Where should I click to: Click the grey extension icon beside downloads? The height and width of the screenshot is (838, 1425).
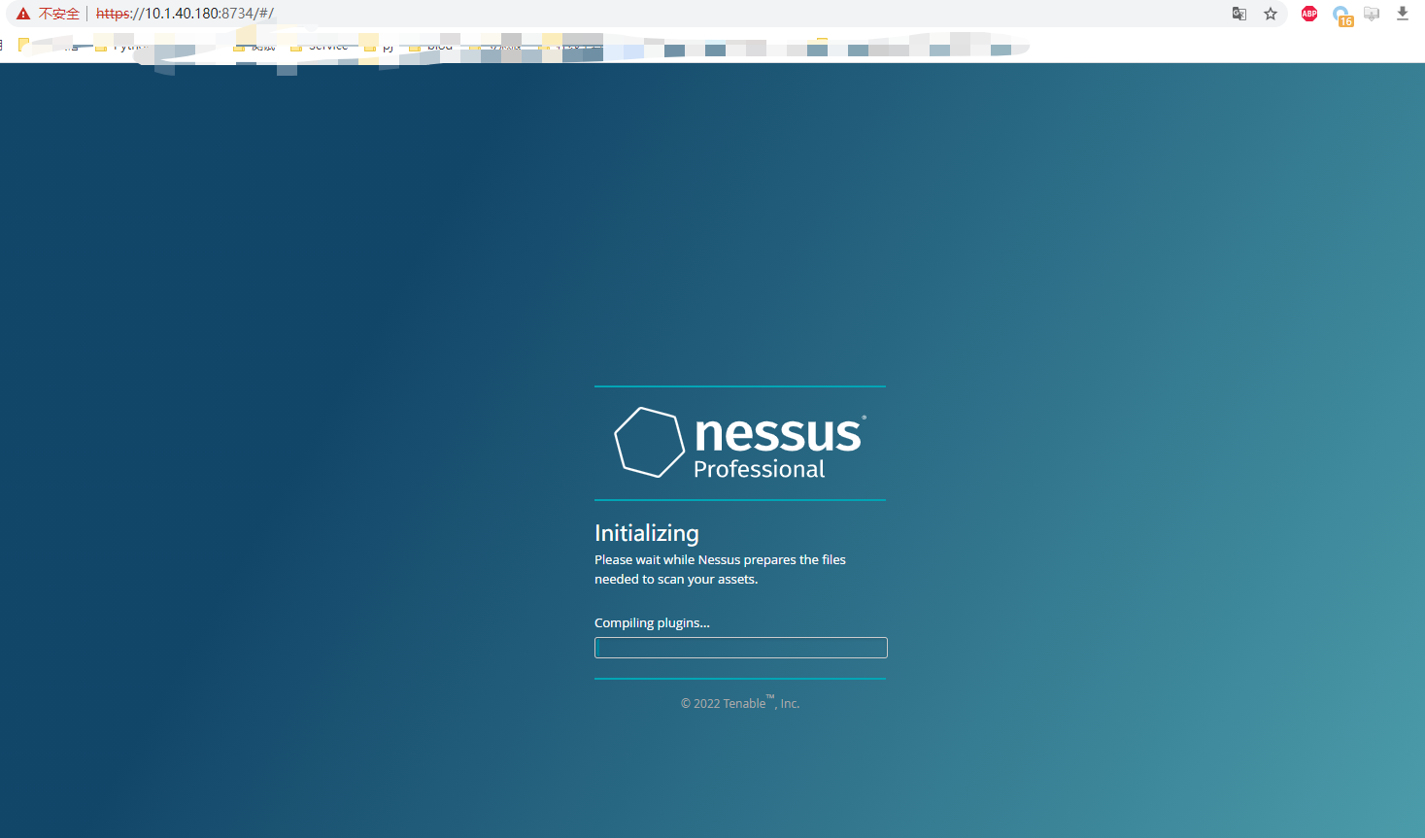coord(1372,14)
